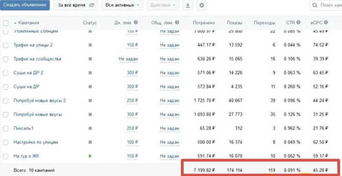Click the stopped status icon for Пиксель1
342x176 pixels.
coord(90,128)
